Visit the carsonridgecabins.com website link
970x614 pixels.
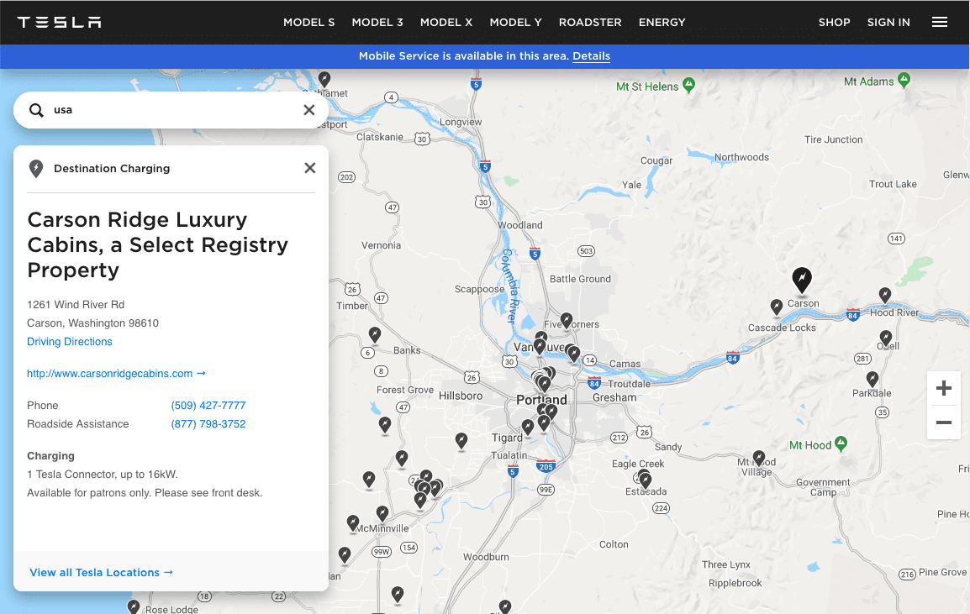click(x=116, y=374)
